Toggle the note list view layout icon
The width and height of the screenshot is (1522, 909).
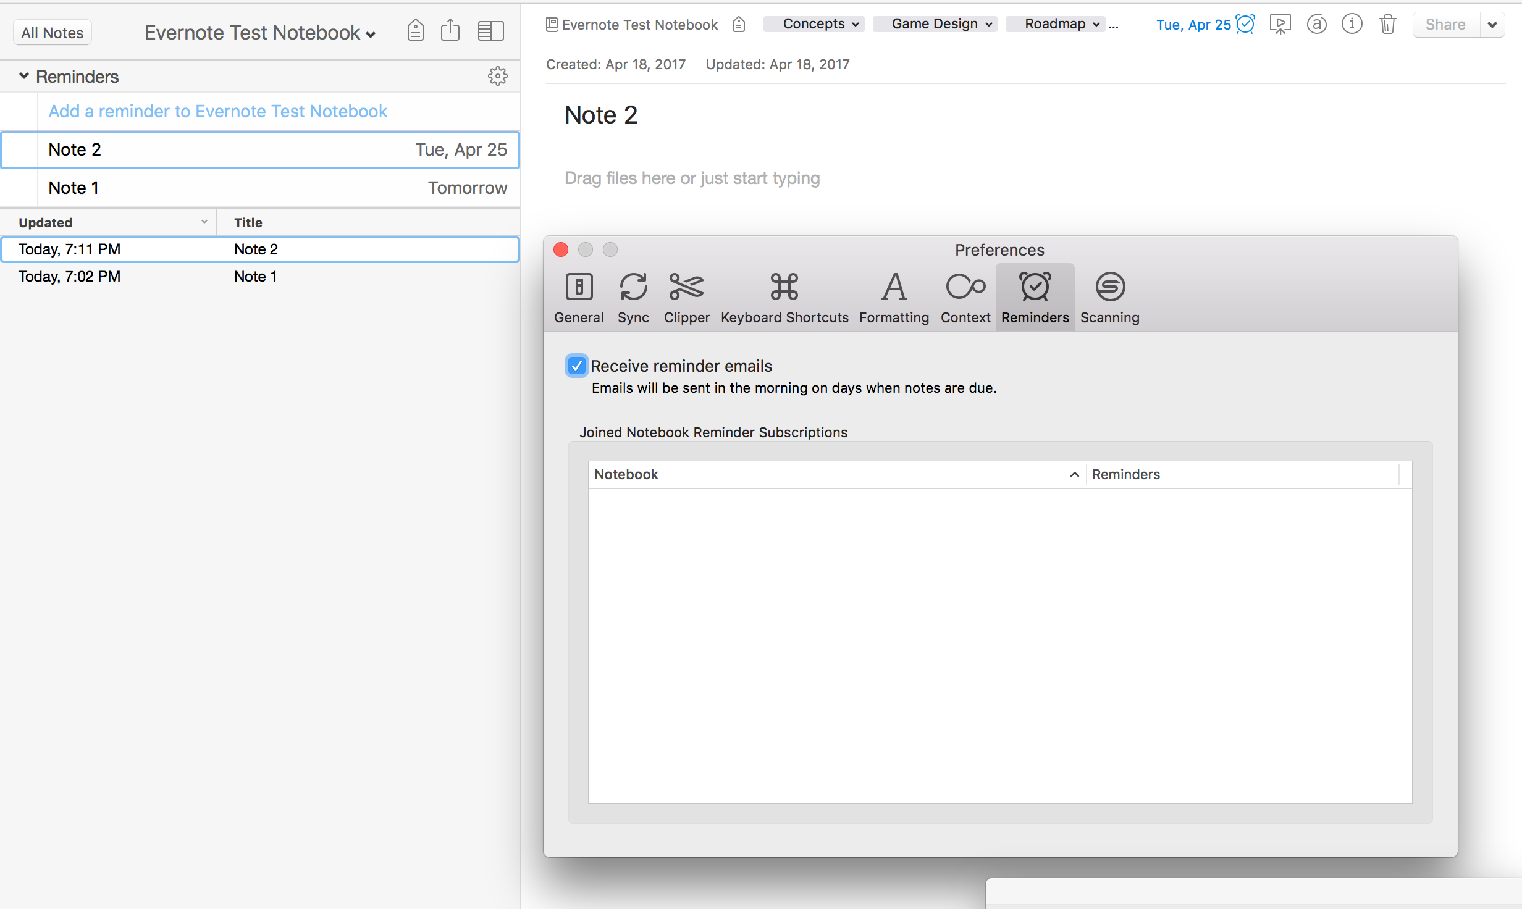coord(491,31)
